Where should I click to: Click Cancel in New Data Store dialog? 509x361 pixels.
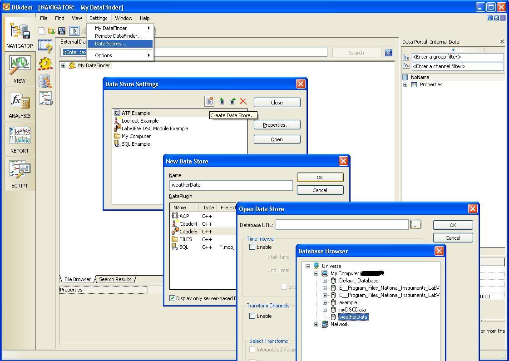pyautogui.click(x=320, y=190)
